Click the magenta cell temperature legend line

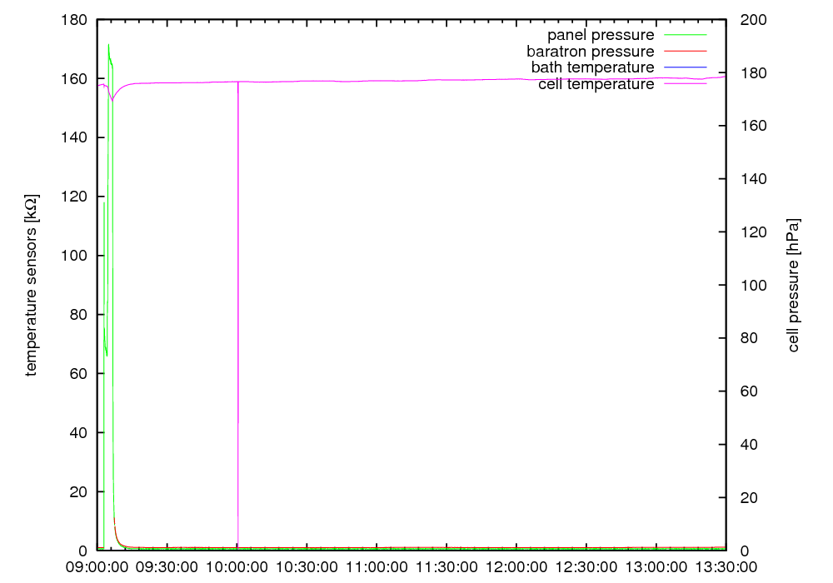coord(685,84)
